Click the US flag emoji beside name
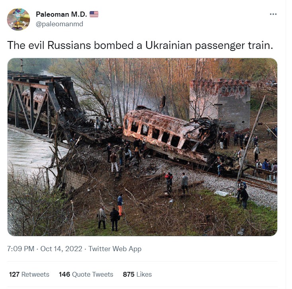The image size is (292, 289). click(94, 14)
